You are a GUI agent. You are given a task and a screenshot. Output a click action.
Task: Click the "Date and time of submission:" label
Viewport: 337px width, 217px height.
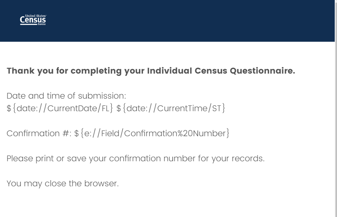click(66, 96)
